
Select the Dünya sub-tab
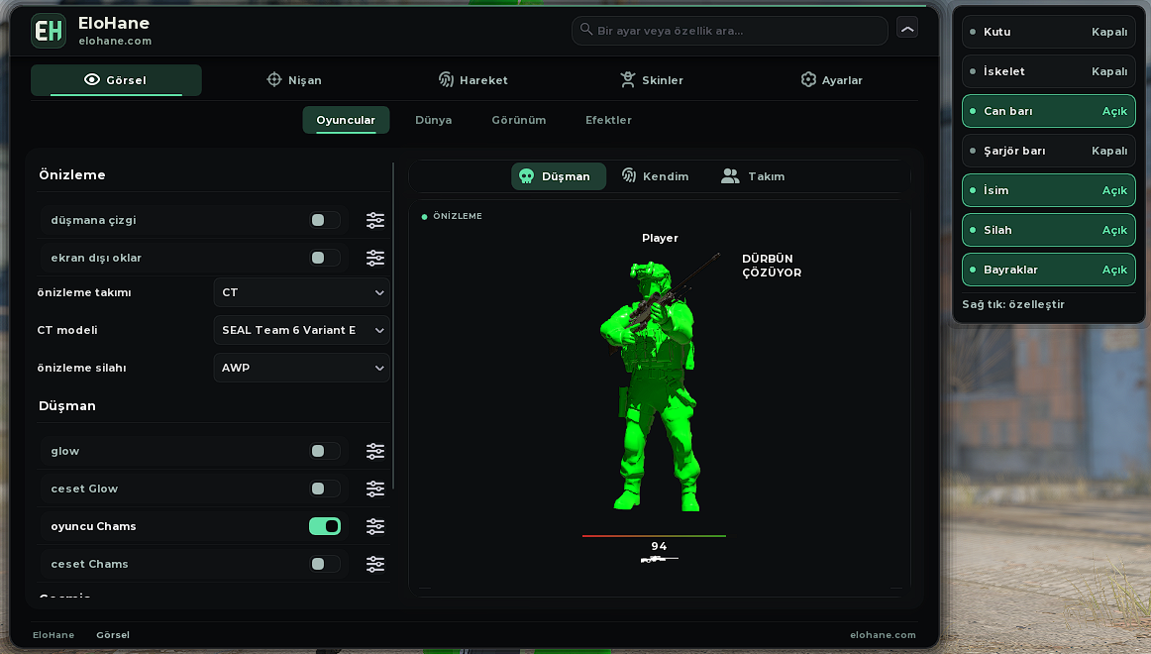433,120
